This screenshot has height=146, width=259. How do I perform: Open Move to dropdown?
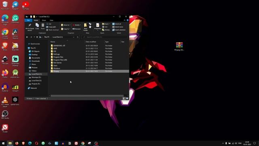(66, 25)
